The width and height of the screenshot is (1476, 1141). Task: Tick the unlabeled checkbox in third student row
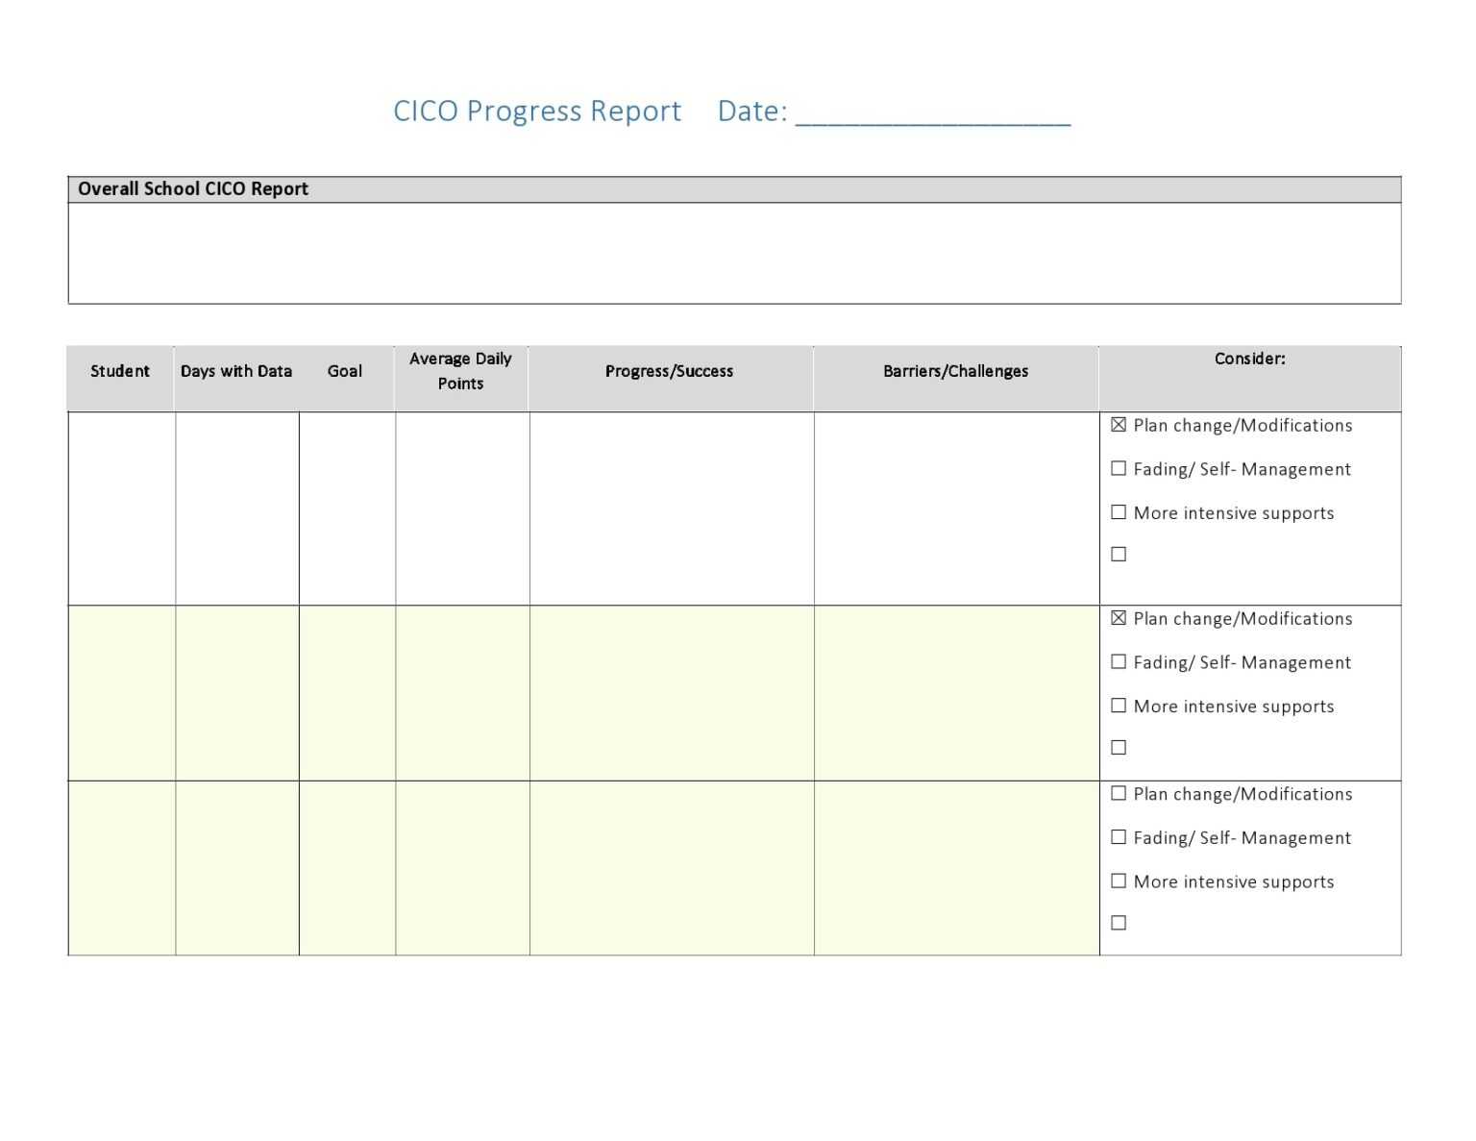[x=1119, y=923]
